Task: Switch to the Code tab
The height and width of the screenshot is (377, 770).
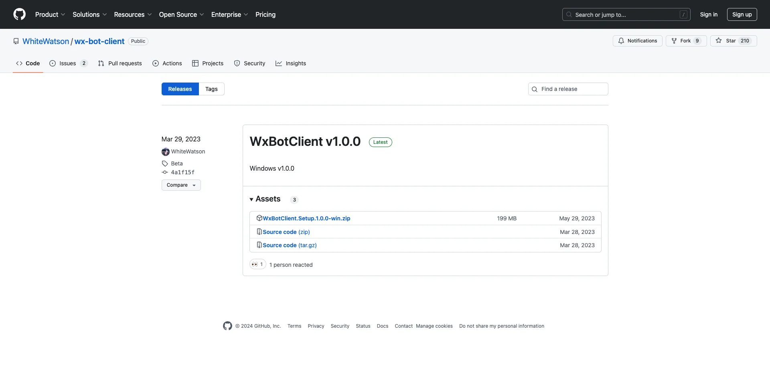Action: pos(28,63)
